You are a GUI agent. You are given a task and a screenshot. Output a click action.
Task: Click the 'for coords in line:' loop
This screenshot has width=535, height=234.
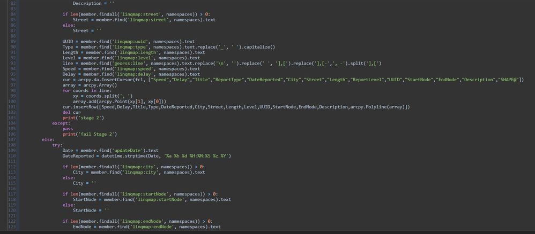click(x=87, y=90)
